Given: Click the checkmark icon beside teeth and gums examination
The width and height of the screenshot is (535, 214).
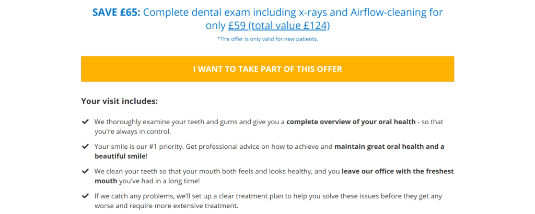Looking at the screenshot, I should (x=85, y=122).
